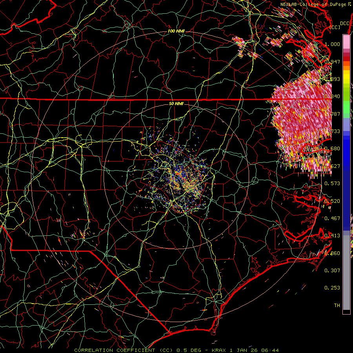Click the gray segment of the color bar

point(346,273)
